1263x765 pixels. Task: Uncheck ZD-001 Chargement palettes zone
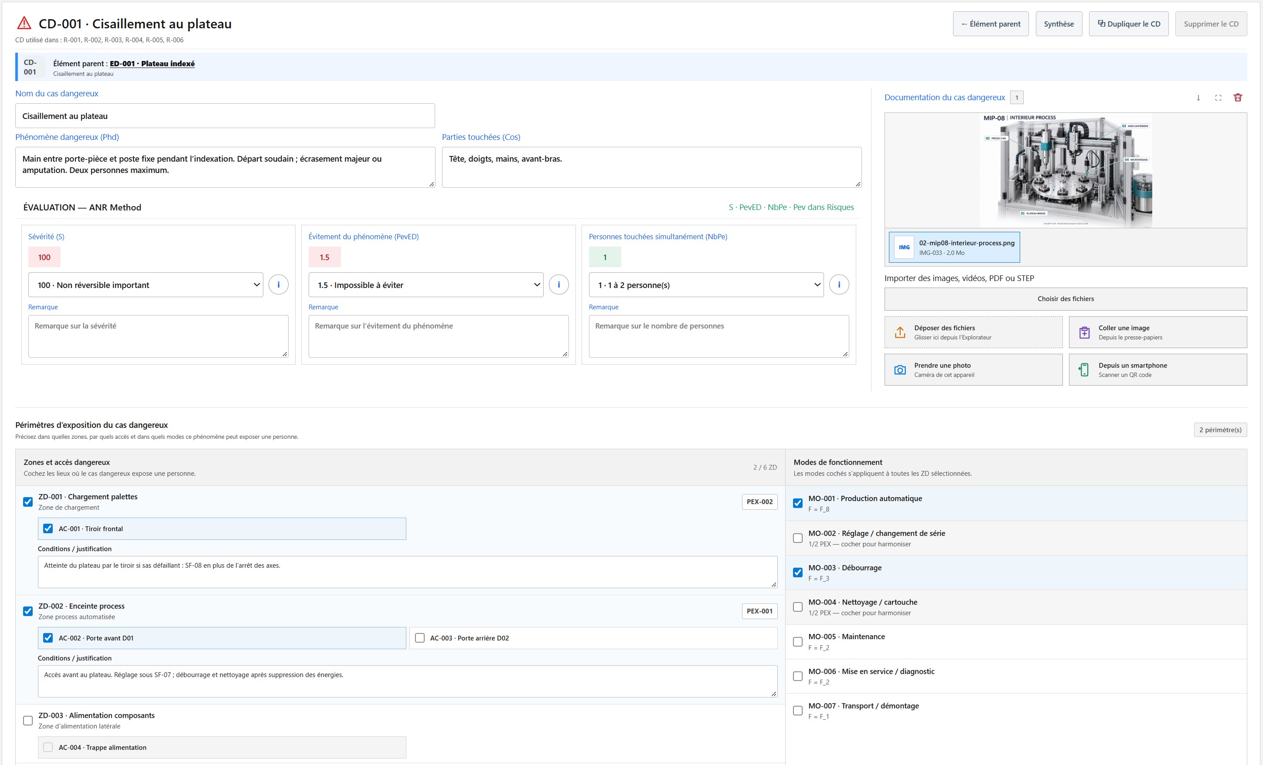28,502
